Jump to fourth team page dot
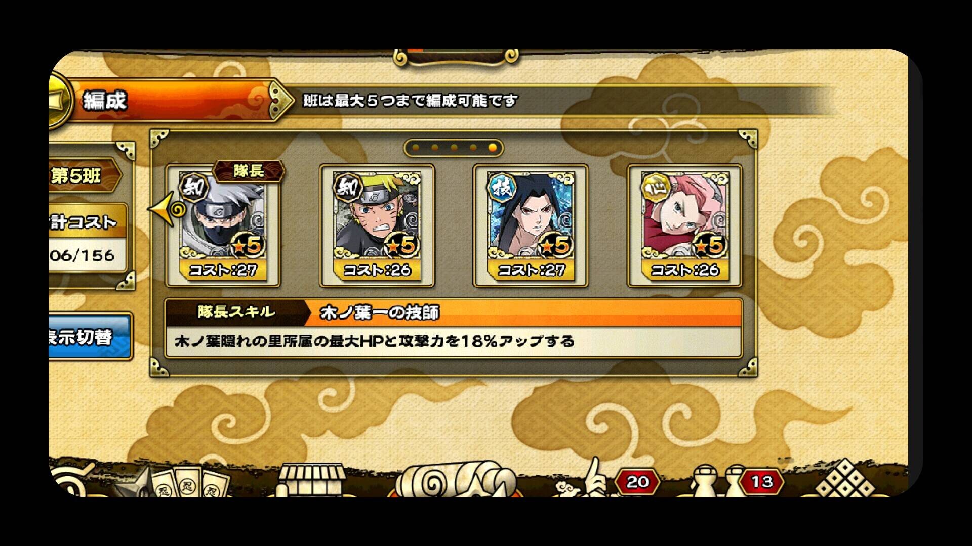Image resolution: width=972 pixels, height=546 pixels. (x=473, y=148)
